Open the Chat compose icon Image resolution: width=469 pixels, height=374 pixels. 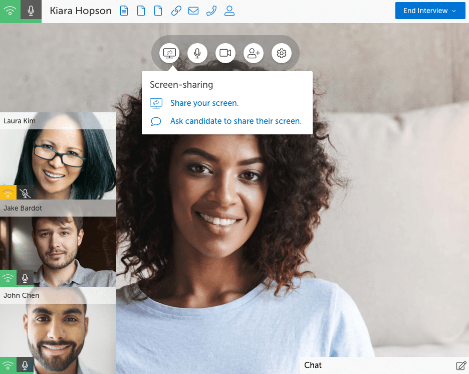pos(460,365)
